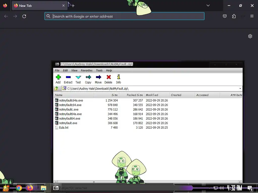Expand the 7-Zip address path dropdown
Screen dimensions: 258x193
[x=240, y=89]
